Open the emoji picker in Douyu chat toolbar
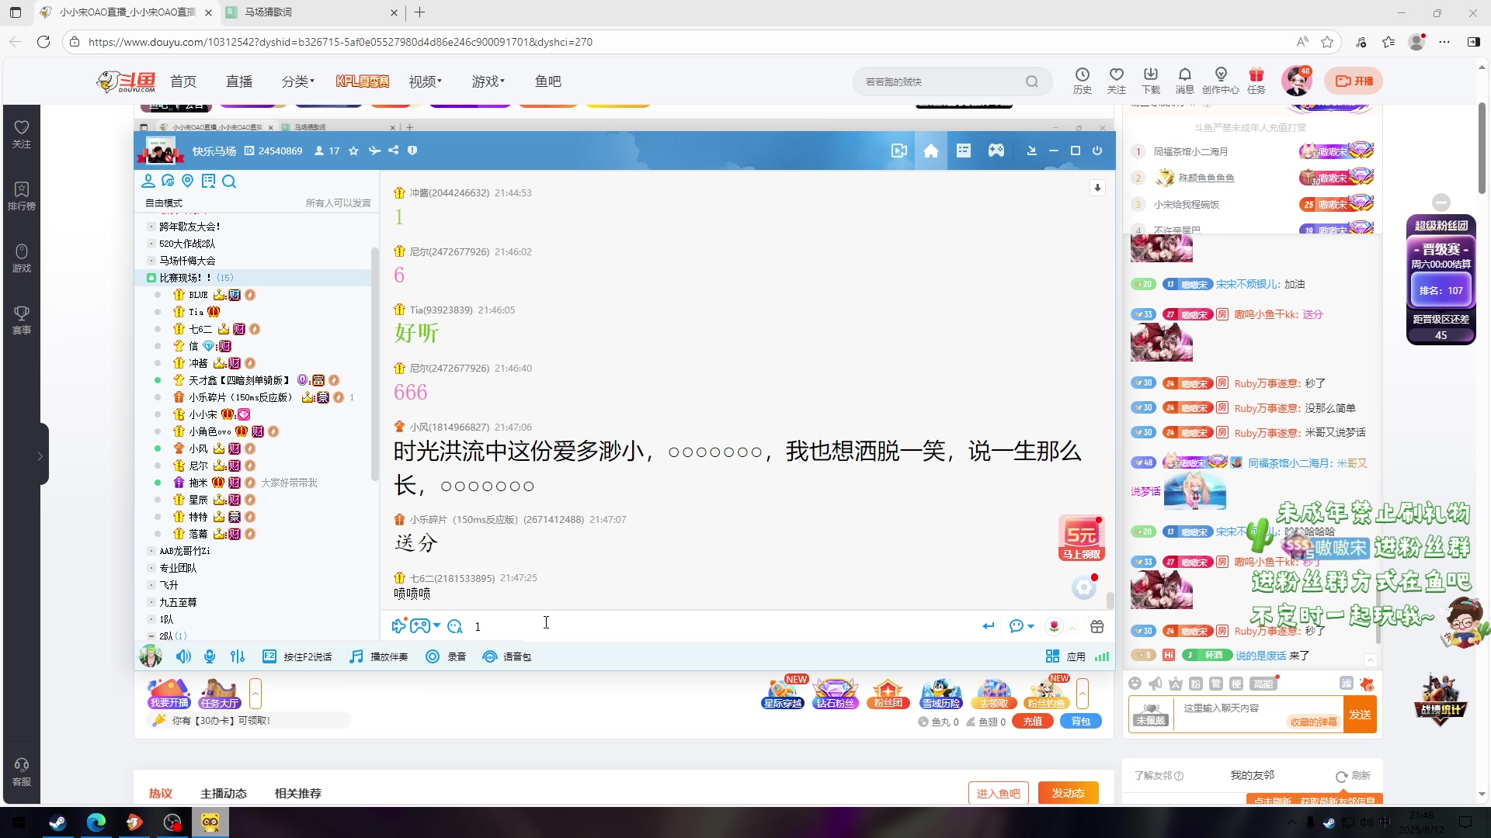Viewport: 1491px width, 838px height. [1135, 684]
